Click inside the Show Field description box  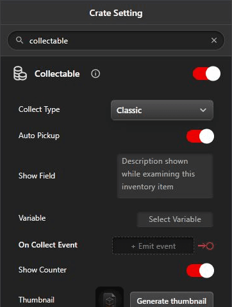pyautogui.click(x=165, y=176)
